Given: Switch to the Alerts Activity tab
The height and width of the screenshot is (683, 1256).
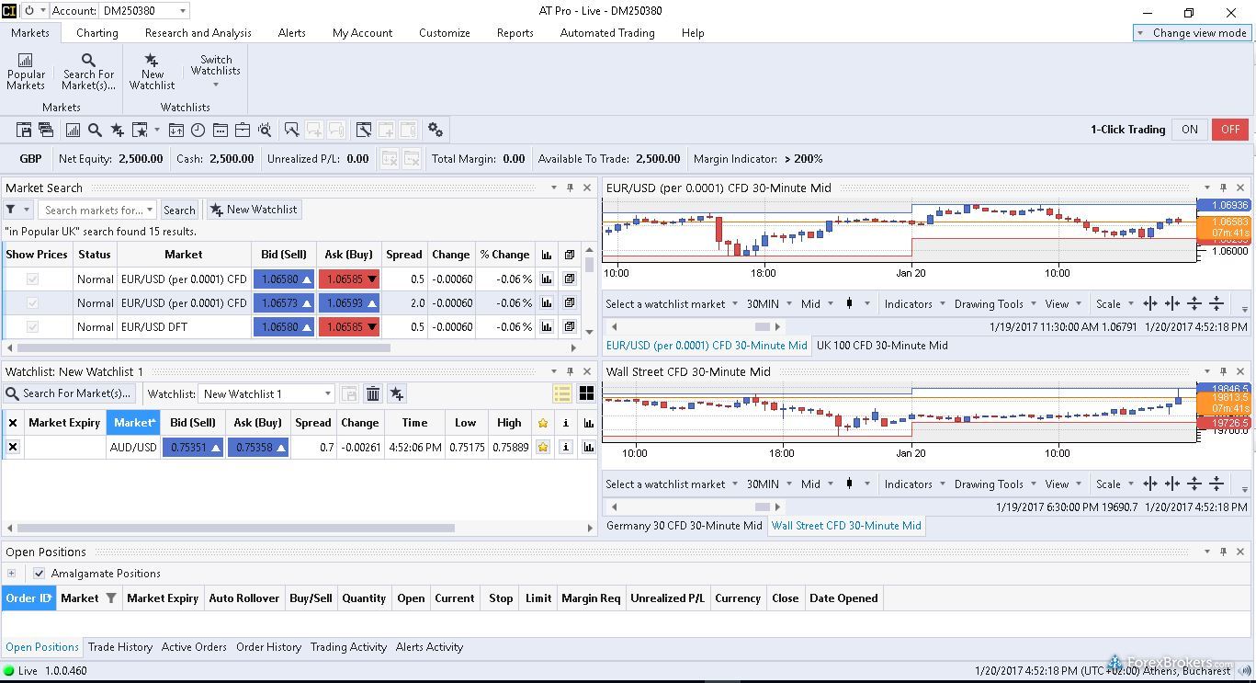Looking at the screenshot, I should 429,647.
